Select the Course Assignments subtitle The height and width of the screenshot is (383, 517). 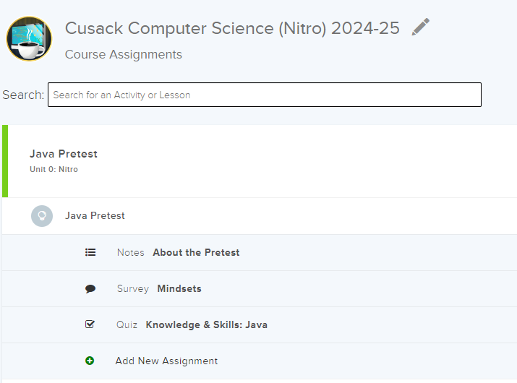click(123, 55)
